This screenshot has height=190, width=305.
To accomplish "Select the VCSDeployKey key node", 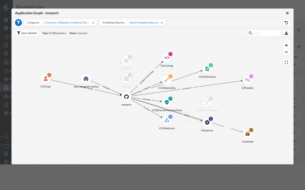I will click(x=167, y=80).
